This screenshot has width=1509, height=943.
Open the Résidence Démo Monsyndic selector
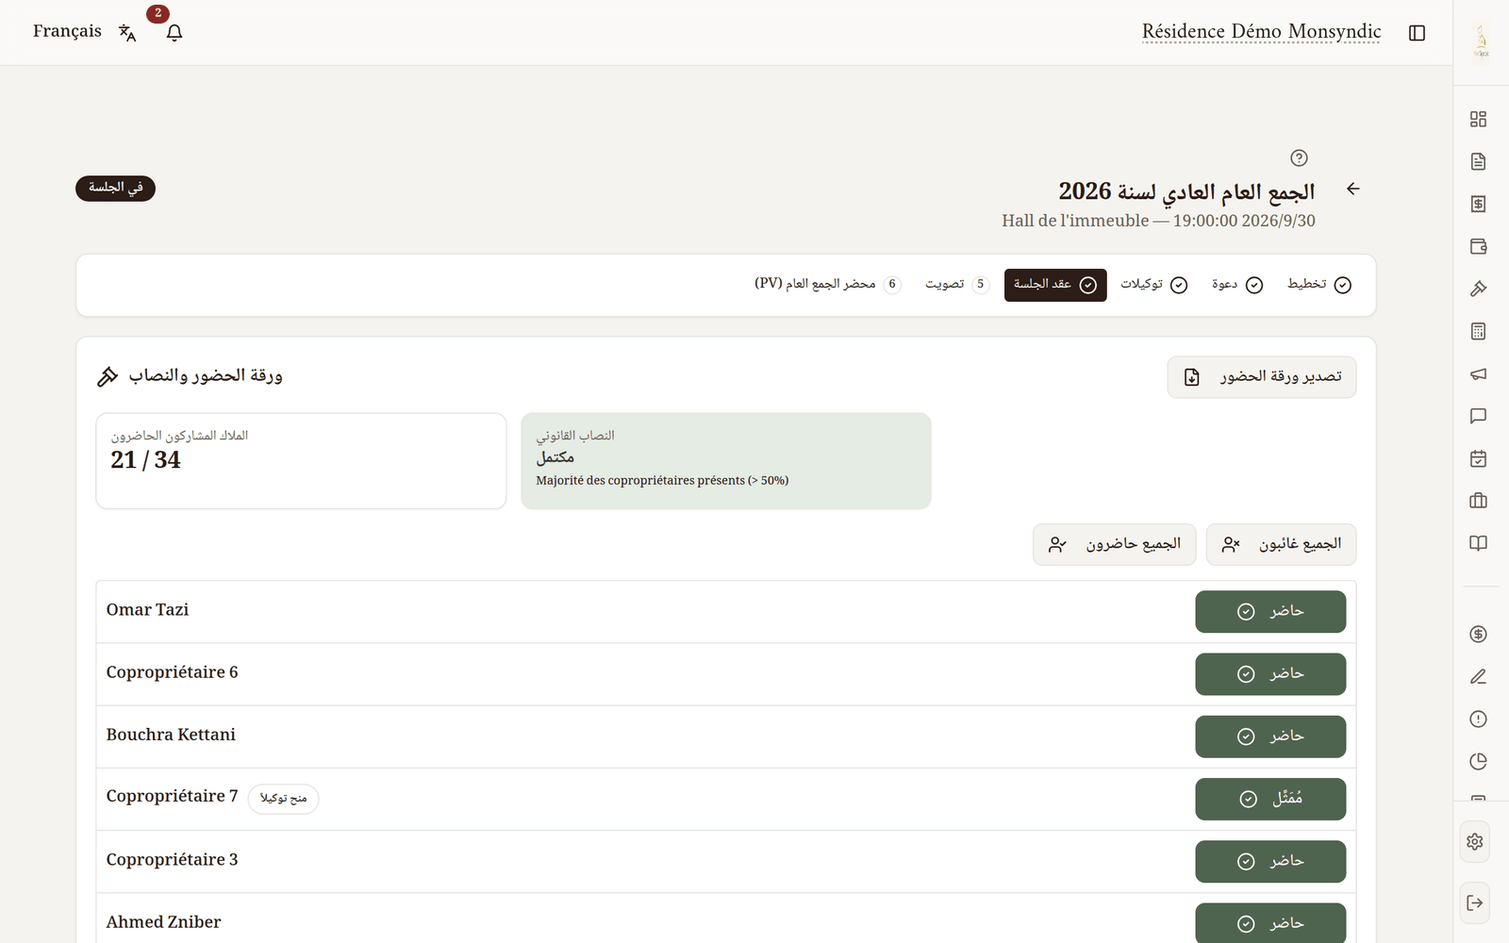coord(1261,31)
